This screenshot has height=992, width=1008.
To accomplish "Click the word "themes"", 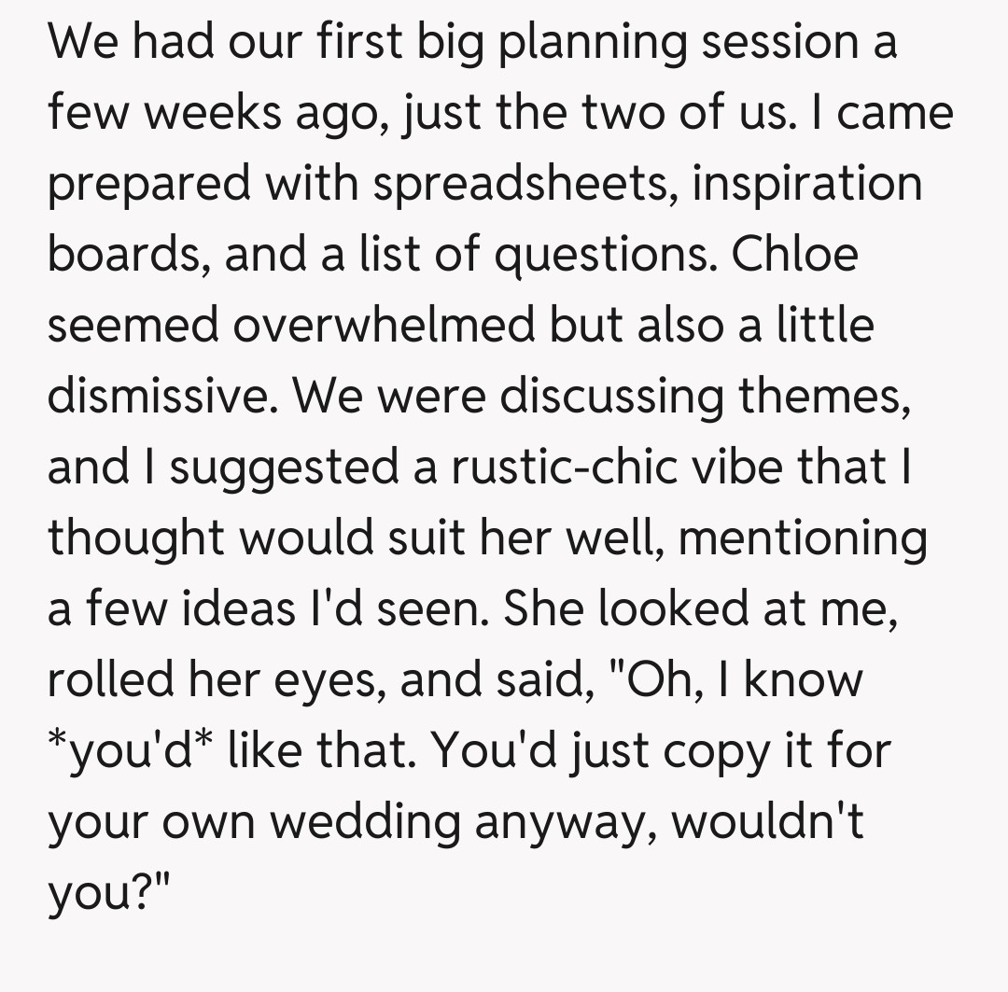I will tap(821, 396).
